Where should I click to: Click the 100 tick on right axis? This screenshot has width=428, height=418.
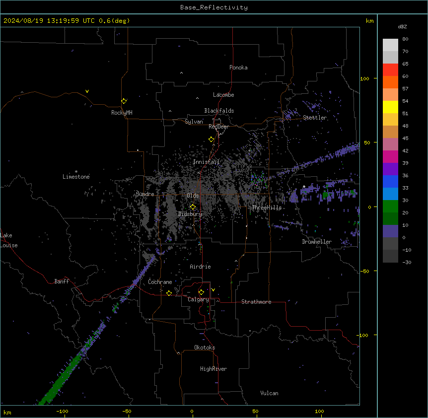pyautogui.click(x=364, y=78)
